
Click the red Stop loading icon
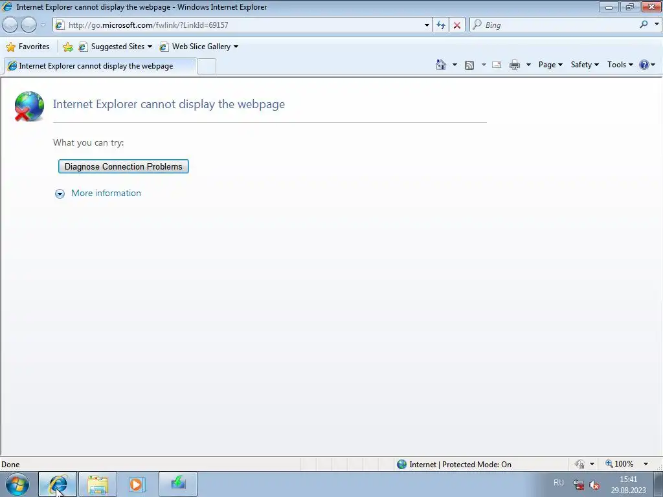(x=457, y=25)
